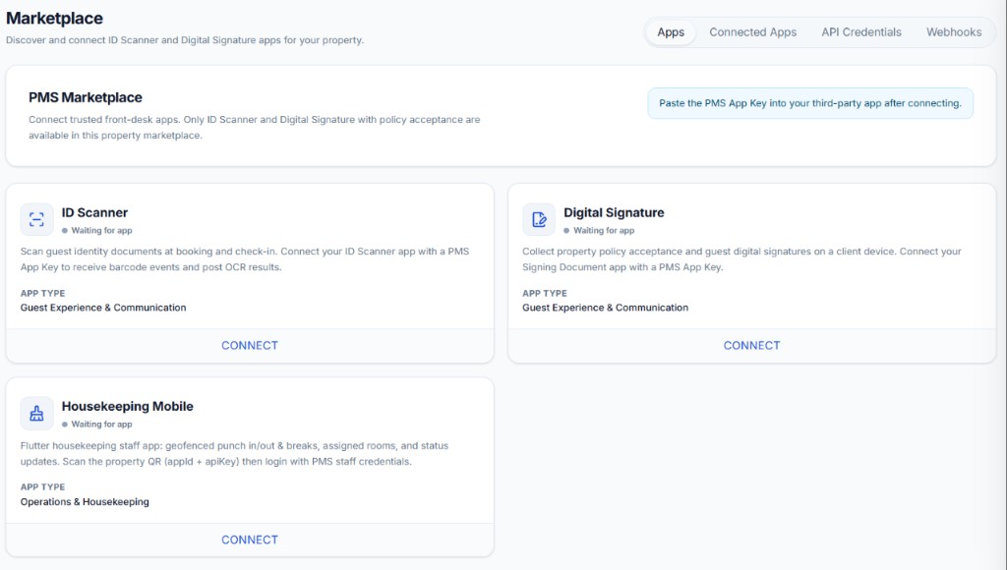Click Digital Signature's 'Waiting for app' status
The width and height of the screenshot is (1007, 570).
click(x=599, y=230)
